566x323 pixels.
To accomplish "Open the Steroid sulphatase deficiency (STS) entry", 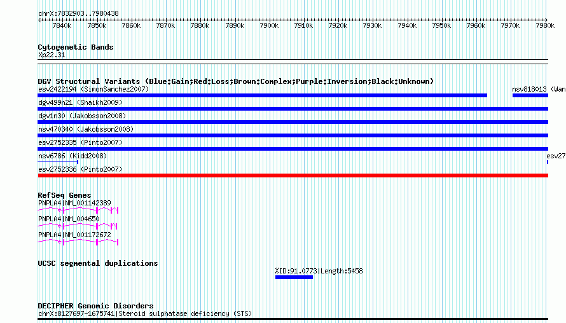I will coord(145,313).
